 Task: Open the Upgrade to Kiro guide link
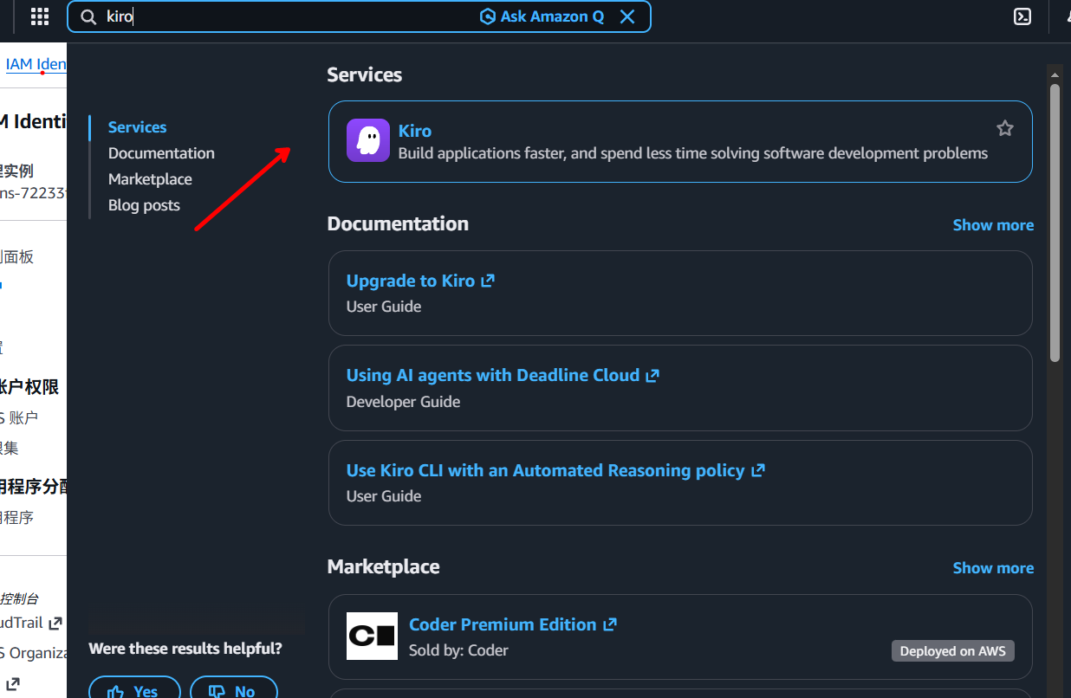click(x=411, y=281)
